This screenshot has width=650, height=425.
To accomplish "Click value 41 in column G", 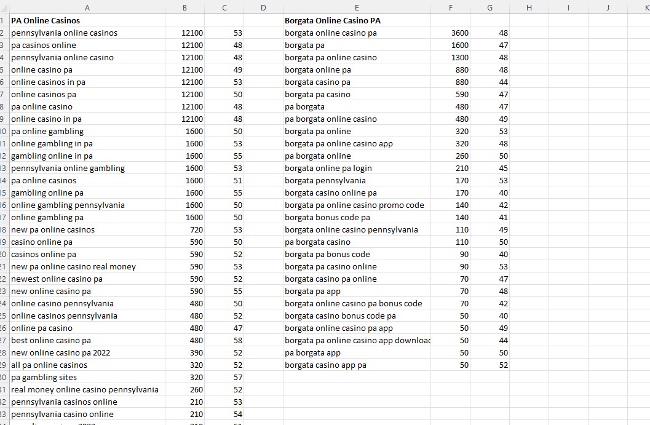I will click(x=489, y=218).
